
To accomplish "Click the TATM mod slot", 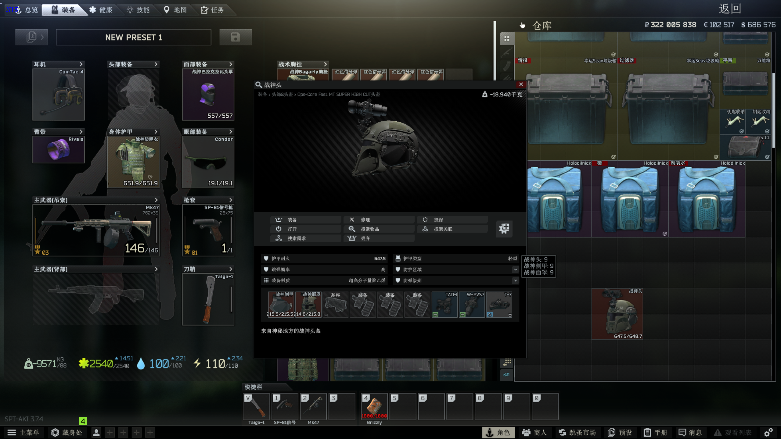I will (445, 305).
